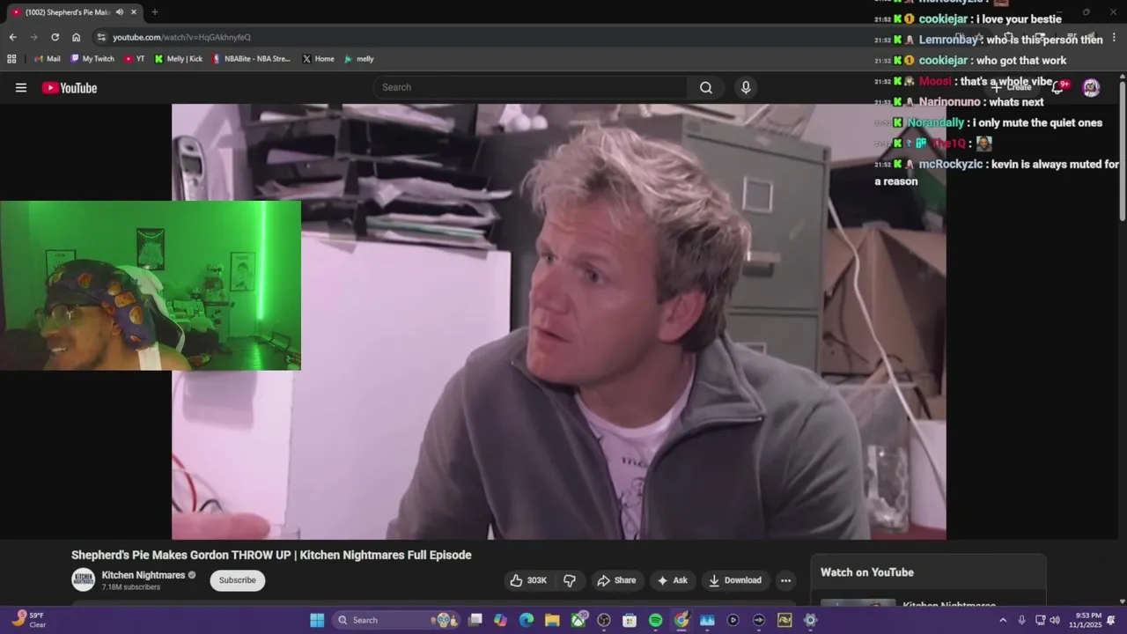Click the Ask button
Image resolution: width=1127 pixels, height=634 pixels.
tap(673, 580)
